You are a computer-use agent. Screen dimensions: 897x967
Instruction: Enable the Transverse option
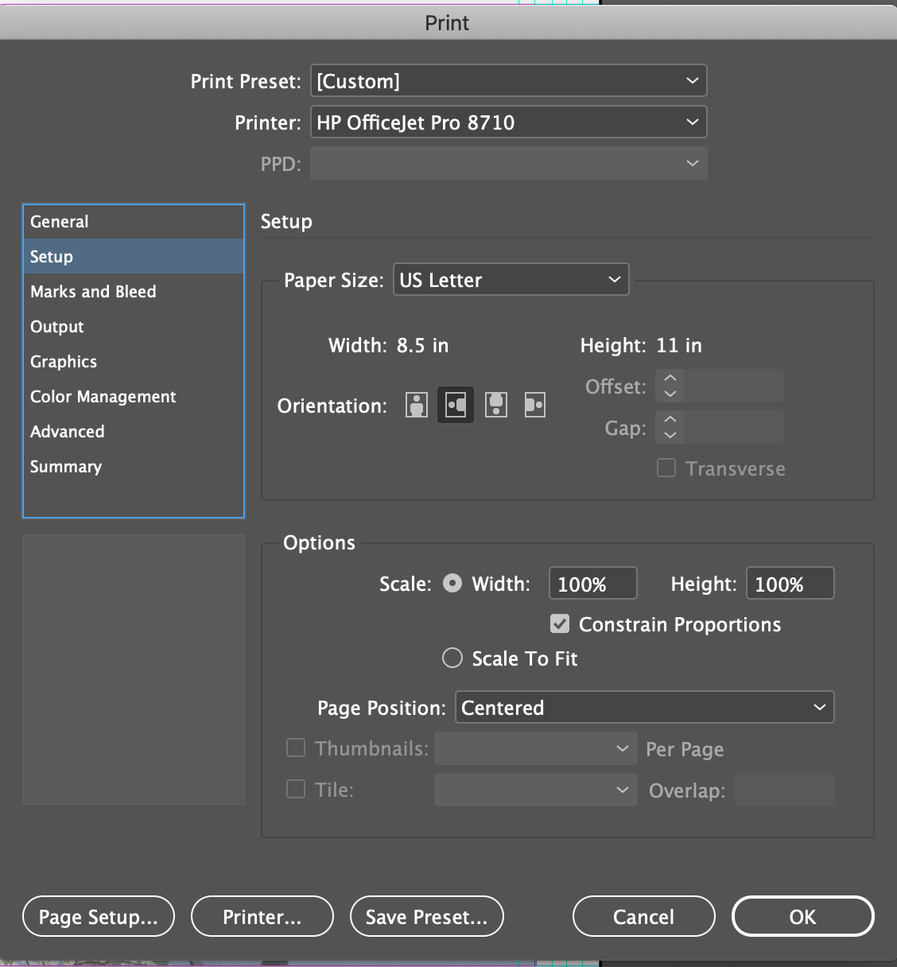tap(666, 468)
